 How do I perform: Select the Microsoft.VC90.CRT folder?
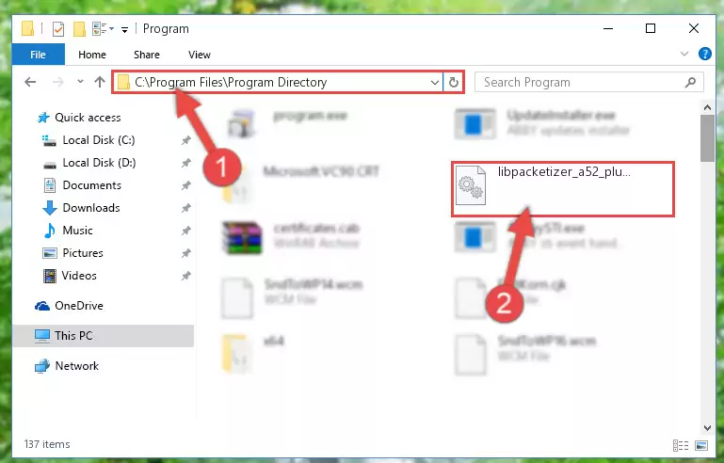pos(300,183)
